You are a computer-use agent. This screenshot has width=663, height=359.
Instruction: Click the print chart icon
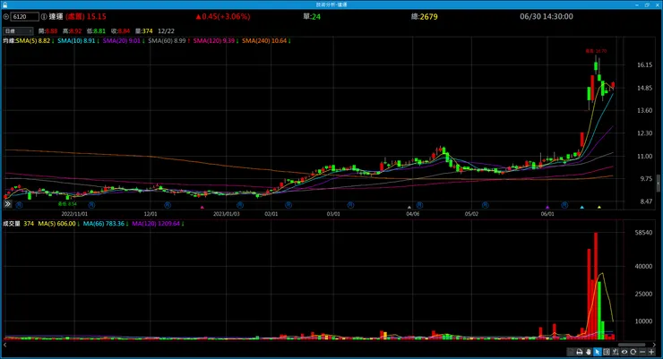pos(580,352)
